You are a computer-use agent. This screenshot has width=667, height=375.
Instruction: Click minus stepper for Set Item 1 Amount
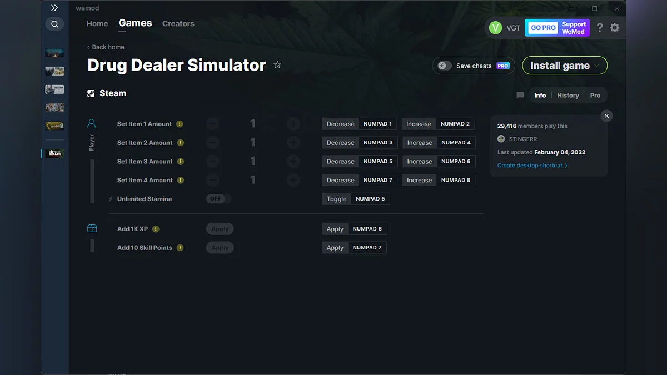(x=212, y=124)
